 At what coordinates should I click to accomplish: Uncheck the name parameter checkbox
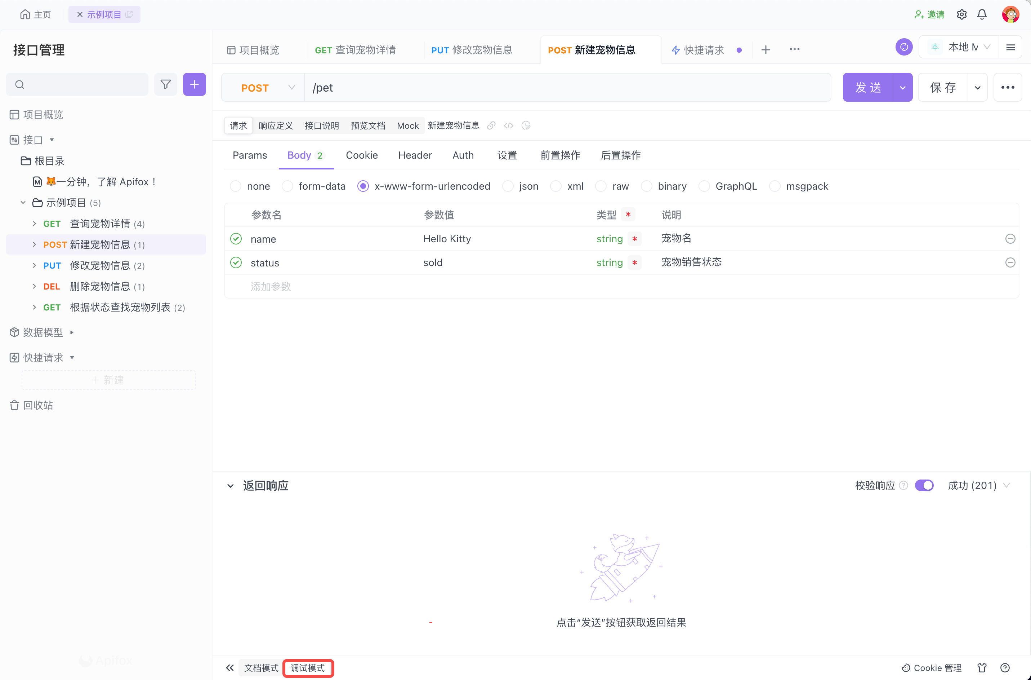click(236, 239)
